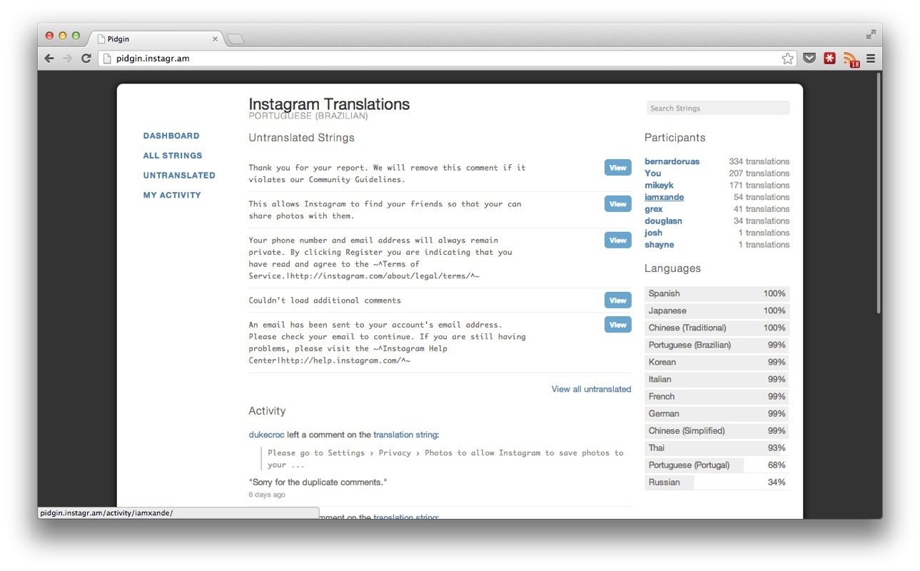Screen dimensions: 920x571
Task: Click the Instagram Translations heading
Action: click(x=329, y=104)
